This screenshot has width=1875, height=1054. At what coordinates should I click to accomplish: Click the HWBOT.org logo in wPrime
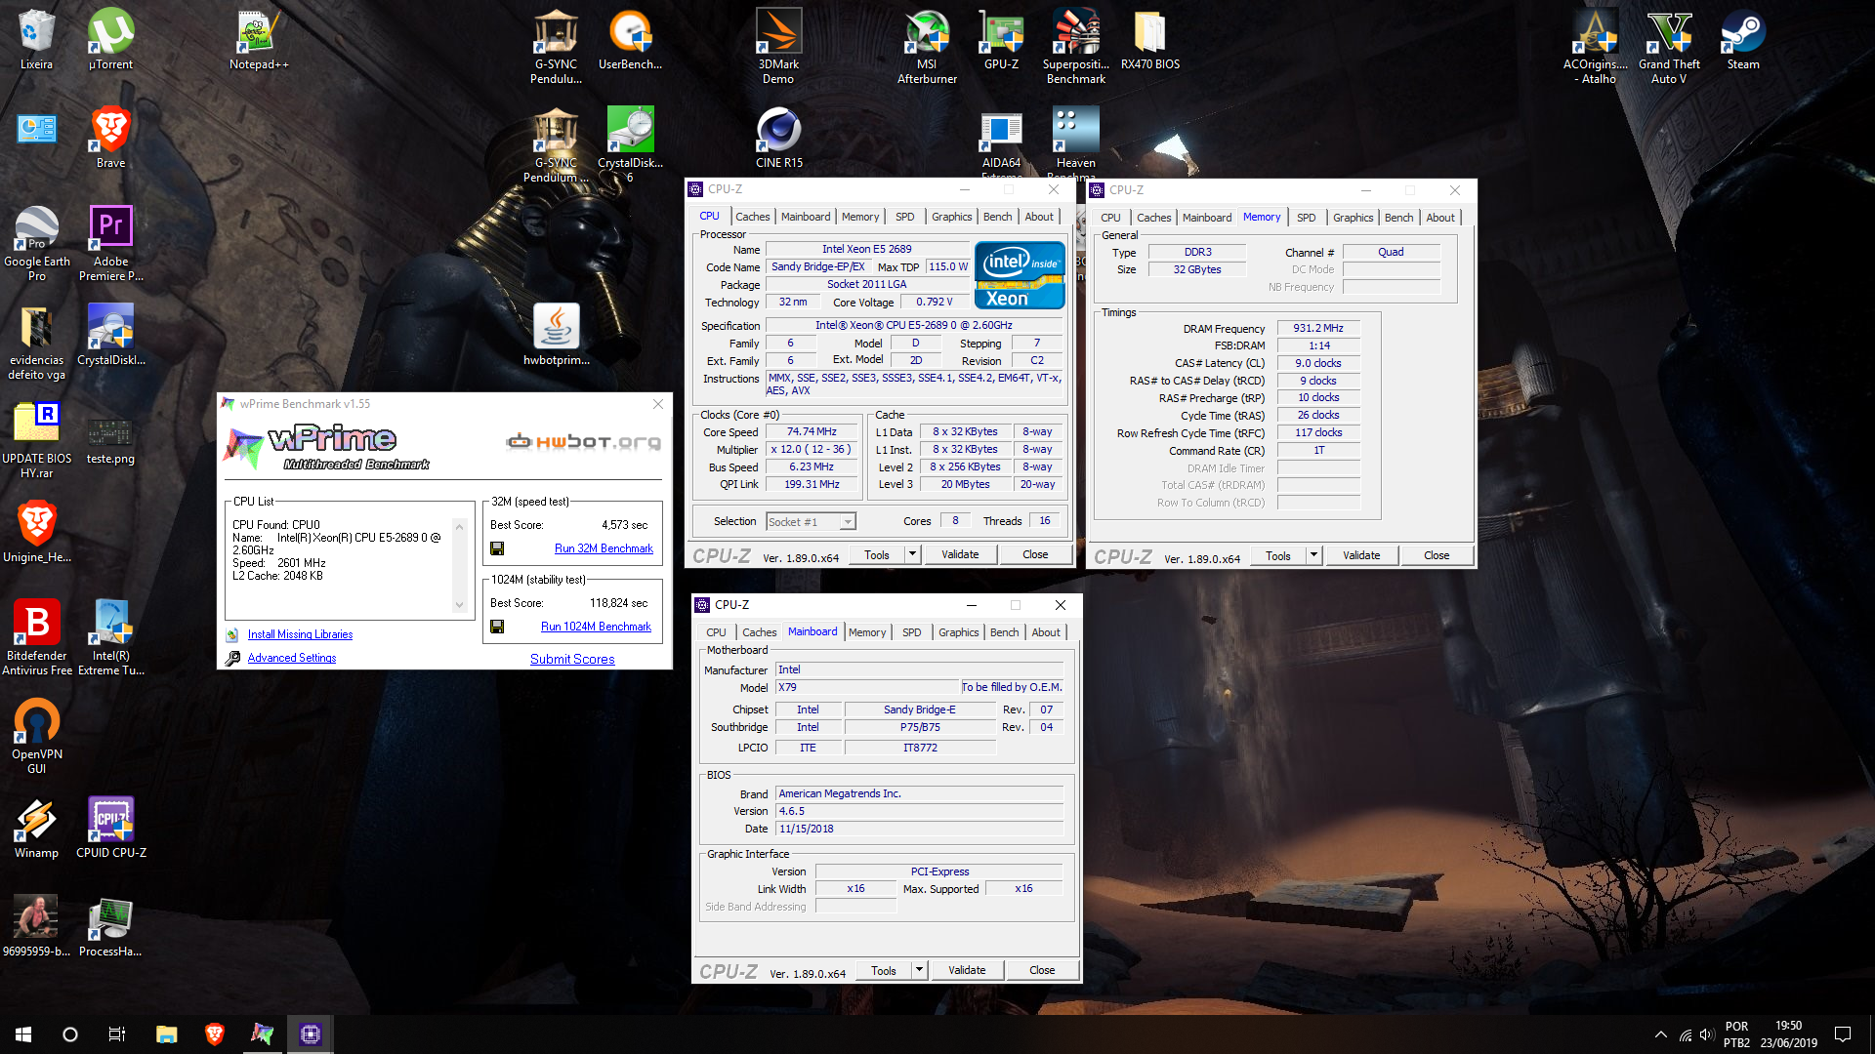coord(583,442)
